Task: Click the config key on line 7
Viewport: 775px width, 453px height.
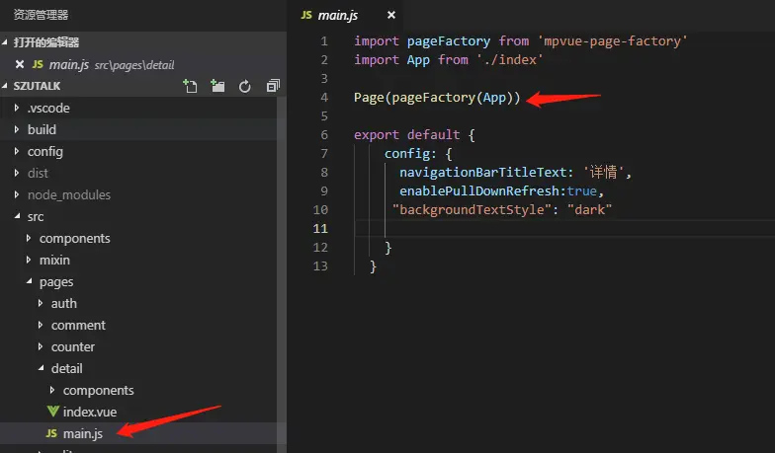Action: pos(407,154)
